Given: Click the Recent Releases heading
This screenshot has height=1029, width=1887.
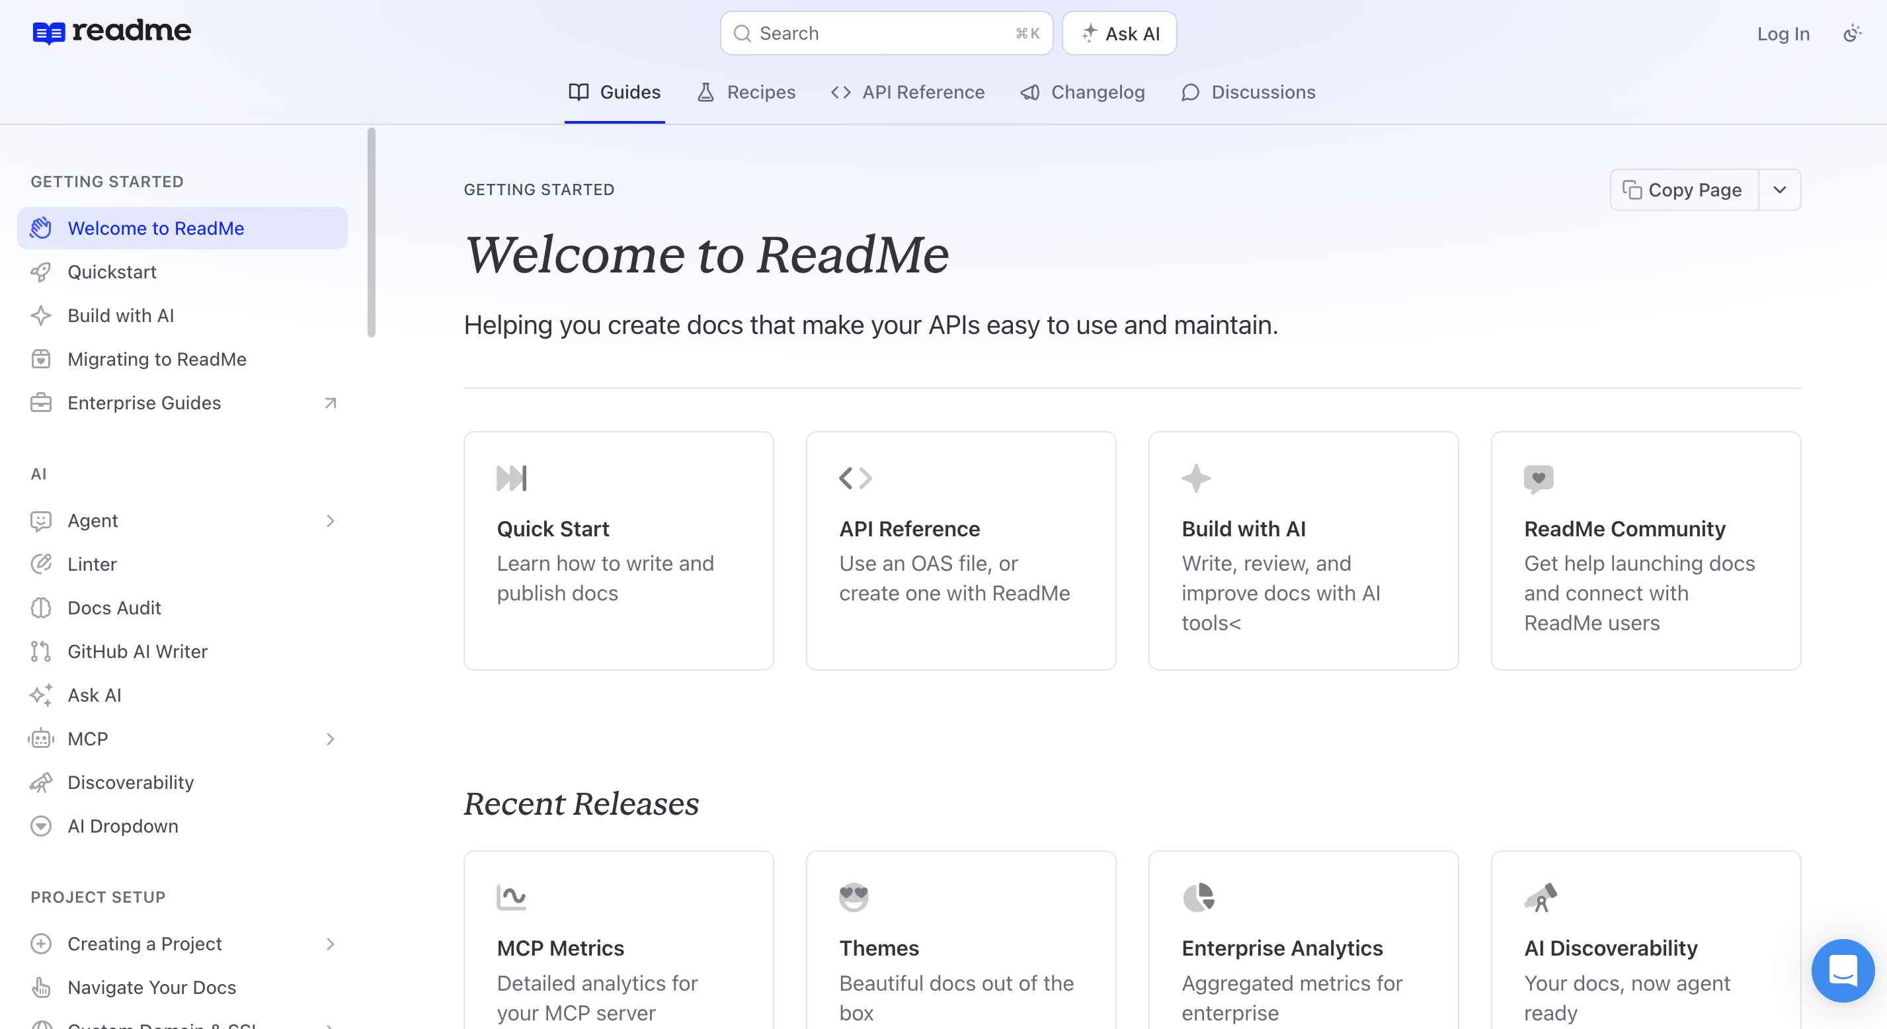Looking at the screenshot, I should pos(581,804).
